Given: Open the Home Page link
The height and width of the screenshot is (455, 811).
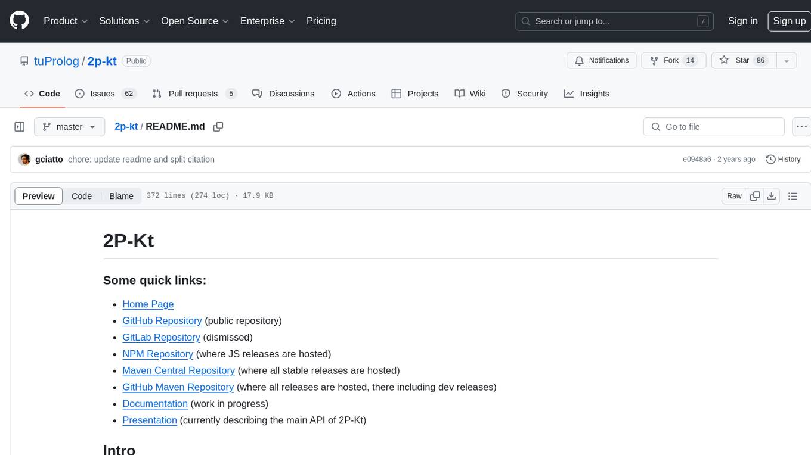Looking at the screenshot, I should click(x=148, y=304).
